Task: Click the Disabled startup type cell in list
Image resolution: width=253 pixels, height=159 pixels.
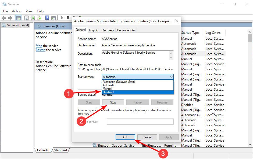Action: tap(187, 105)
